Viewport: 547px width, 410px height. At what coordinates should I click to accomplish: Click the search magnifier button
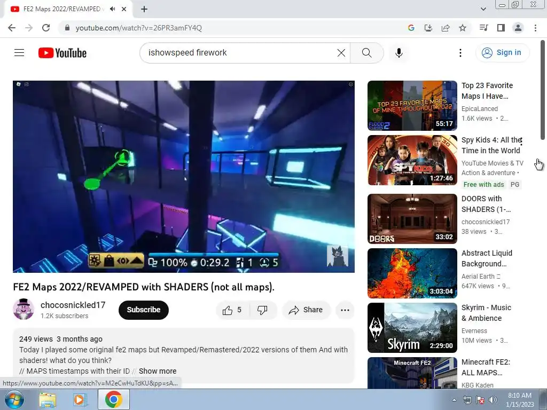tap(366, 53)
